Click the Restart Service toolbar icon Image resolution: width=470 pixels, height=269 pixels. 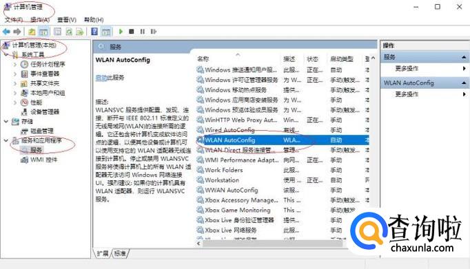pos(154,32)
